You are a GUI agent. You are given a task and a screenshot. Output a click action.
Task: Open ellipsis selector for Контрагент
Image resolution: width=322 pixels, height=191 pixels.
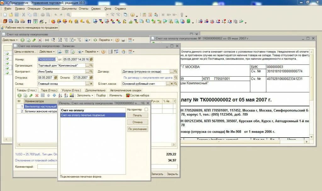[x=87, y=71]
